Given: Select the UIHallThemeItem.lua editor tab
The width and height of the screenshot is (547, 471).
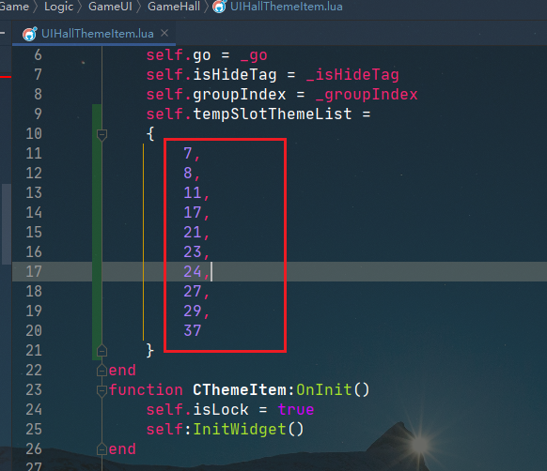Looking at the screenshot, I should pyautogui.click(x=94, y=34).
